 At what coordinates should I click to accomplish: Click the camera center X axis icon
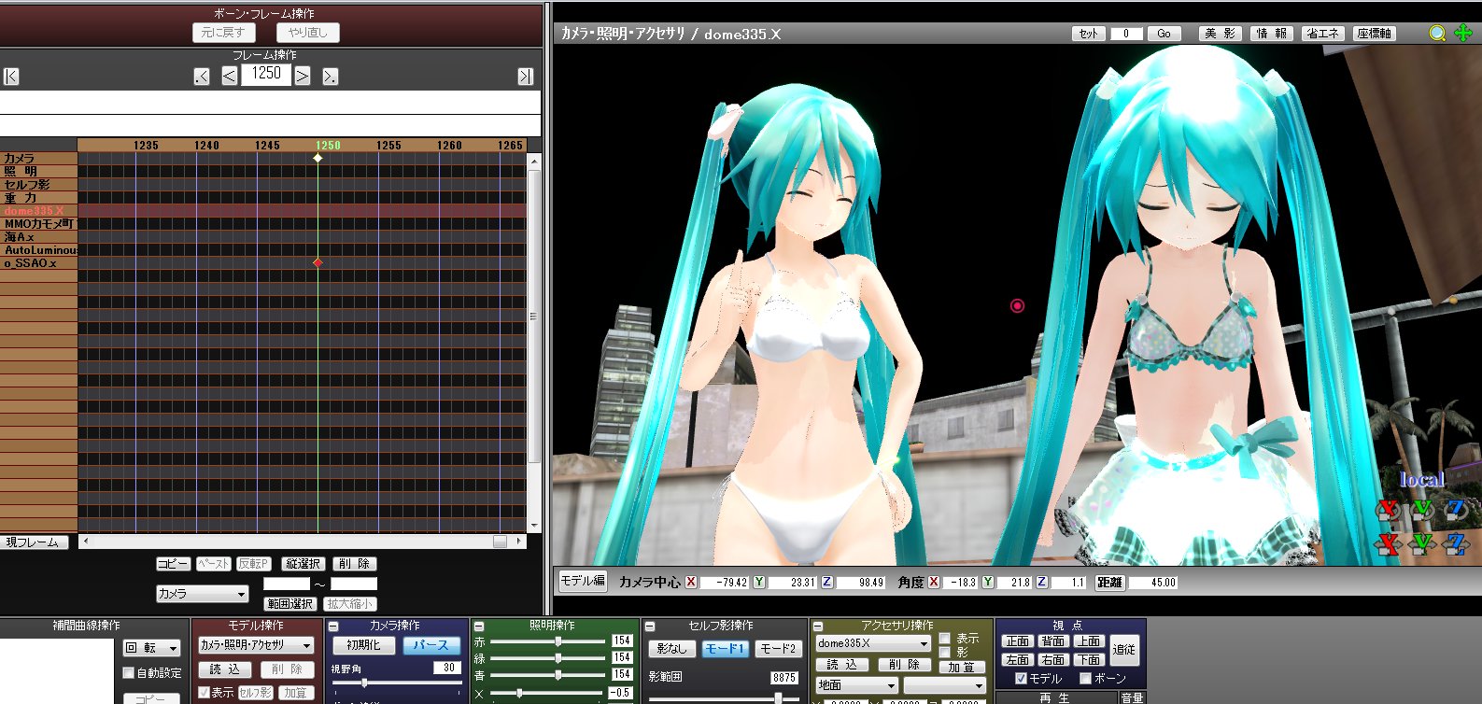[691, 582]
